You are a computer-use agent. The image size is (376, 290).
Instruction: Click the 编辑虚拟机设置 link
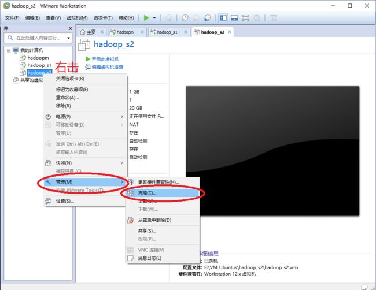pos(107,67)
